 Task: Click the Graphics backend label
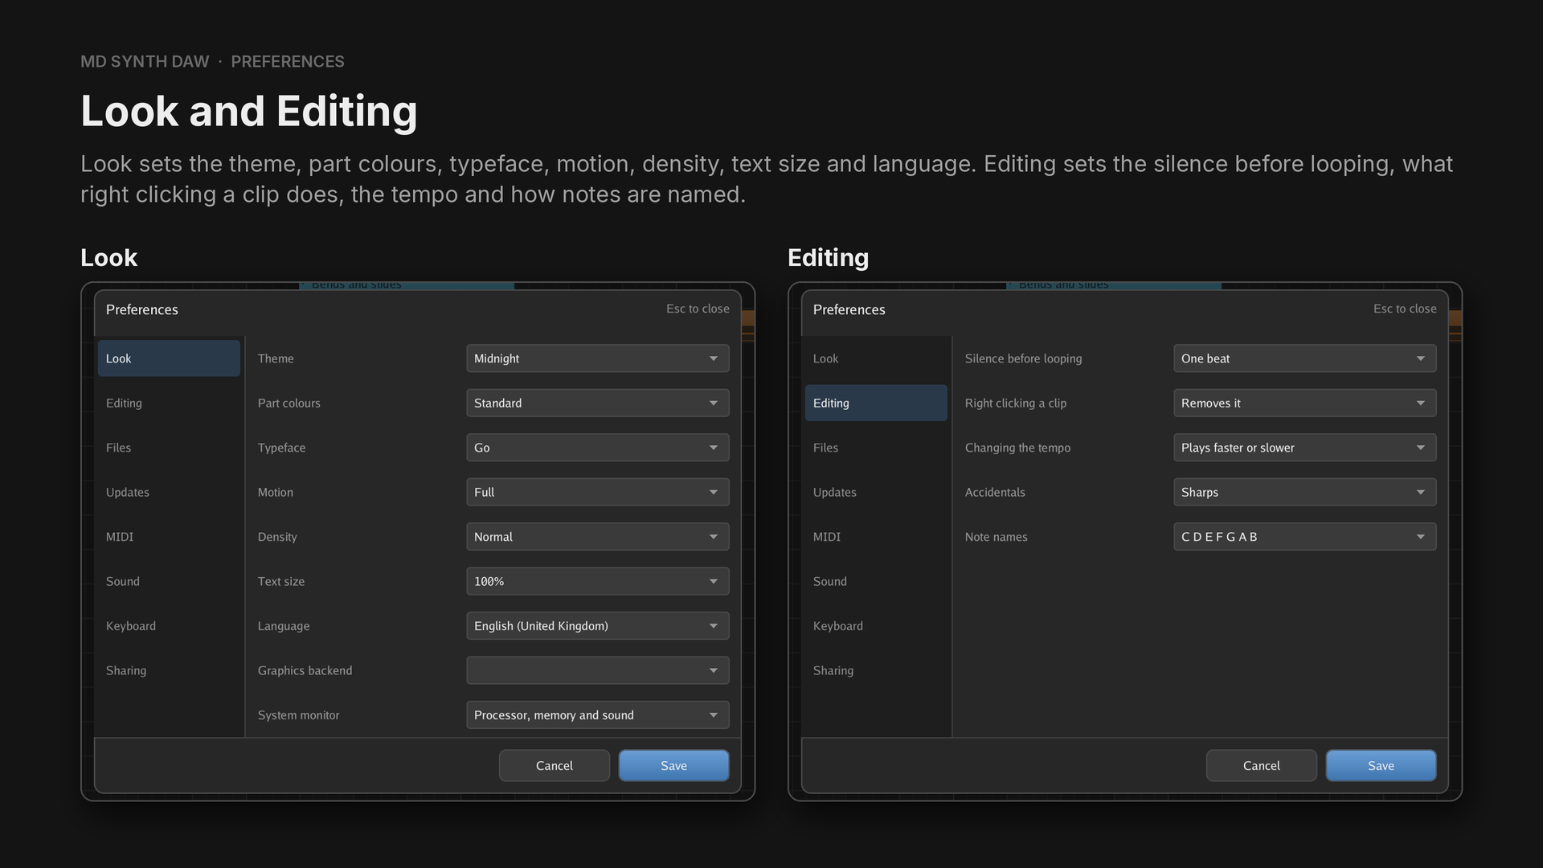click(x=305, y=670)
